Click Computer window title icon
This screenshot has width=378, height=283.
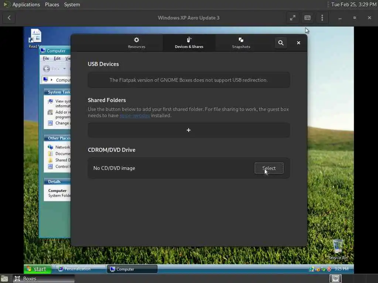[x=43, y=50]
